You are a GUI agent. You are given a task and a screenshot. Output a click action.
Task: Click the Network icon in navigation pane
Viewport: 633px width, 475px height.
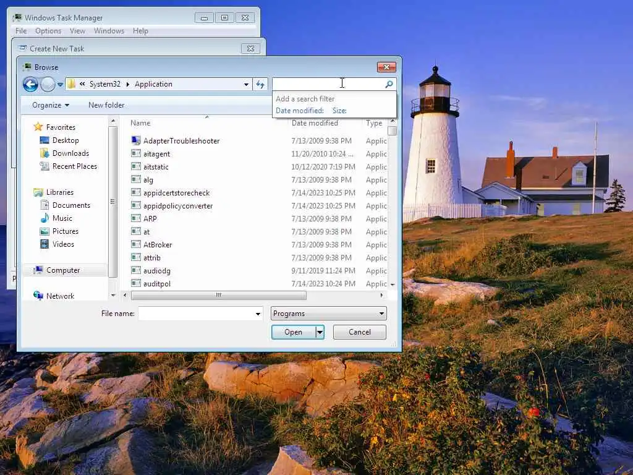[38, 296]
